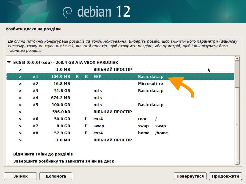The image size is (246, 184).
Task: Click the arrow beside partition #5
Action: (x=20, y=105)
